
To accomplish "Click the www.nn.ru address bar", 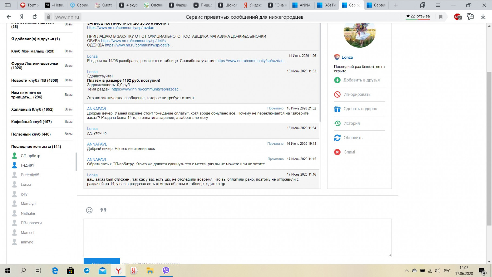I will coord(67,17).
